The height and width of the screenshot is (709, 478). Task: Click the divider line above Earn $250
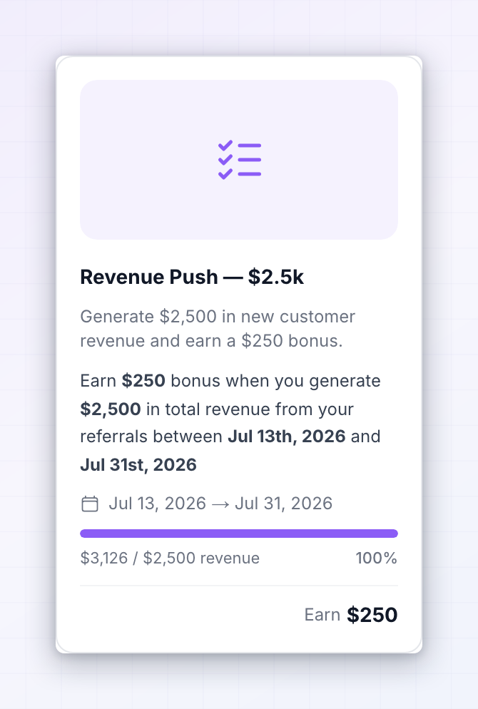pos(239,586)
